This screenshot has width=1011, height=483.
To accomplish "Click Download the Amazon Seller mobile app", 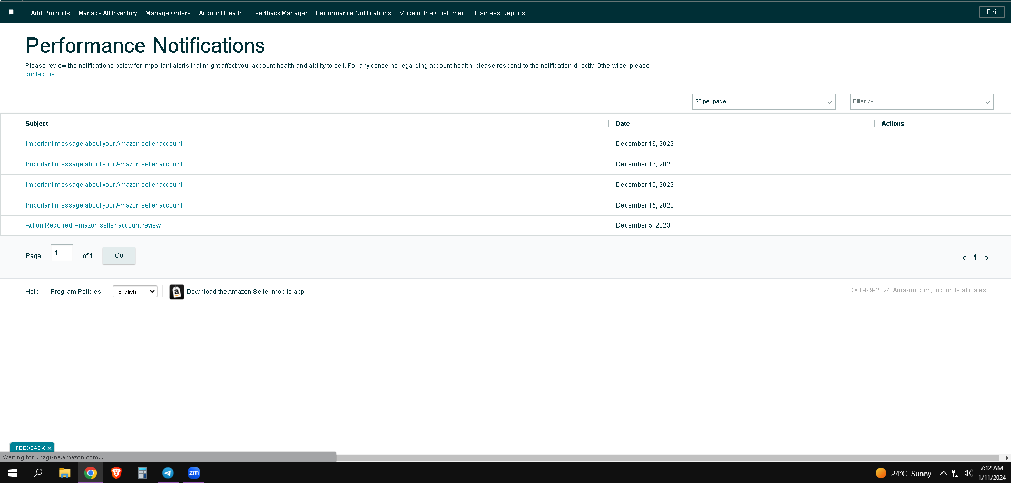I will coord(246,292).
